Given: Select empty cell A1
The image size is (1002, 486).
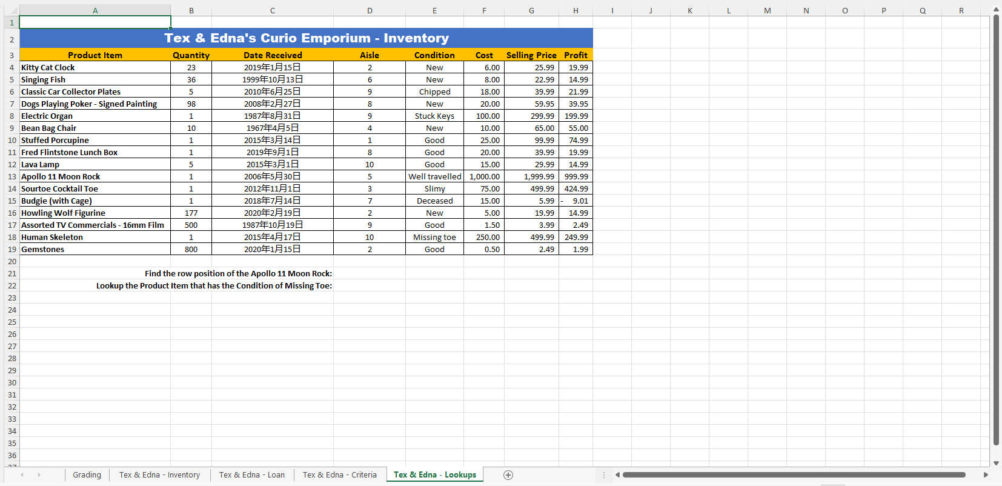Looking at the screenshot, I should (95, 22).
